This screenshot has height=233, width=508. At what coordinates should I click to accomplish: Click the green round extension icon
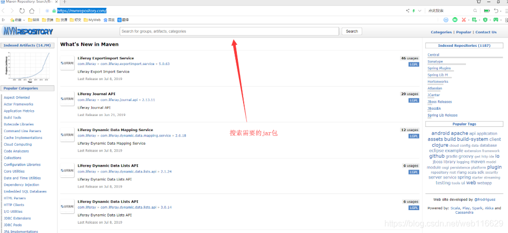click(x=455, y=20)
